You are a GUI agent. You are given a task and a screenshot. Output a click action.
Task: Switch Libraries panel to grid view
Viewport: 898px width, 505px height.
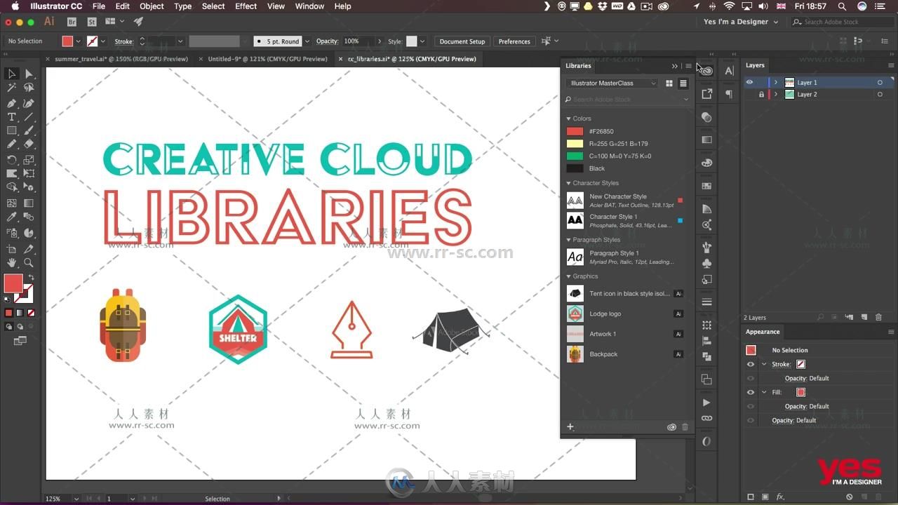pos(669,83)
